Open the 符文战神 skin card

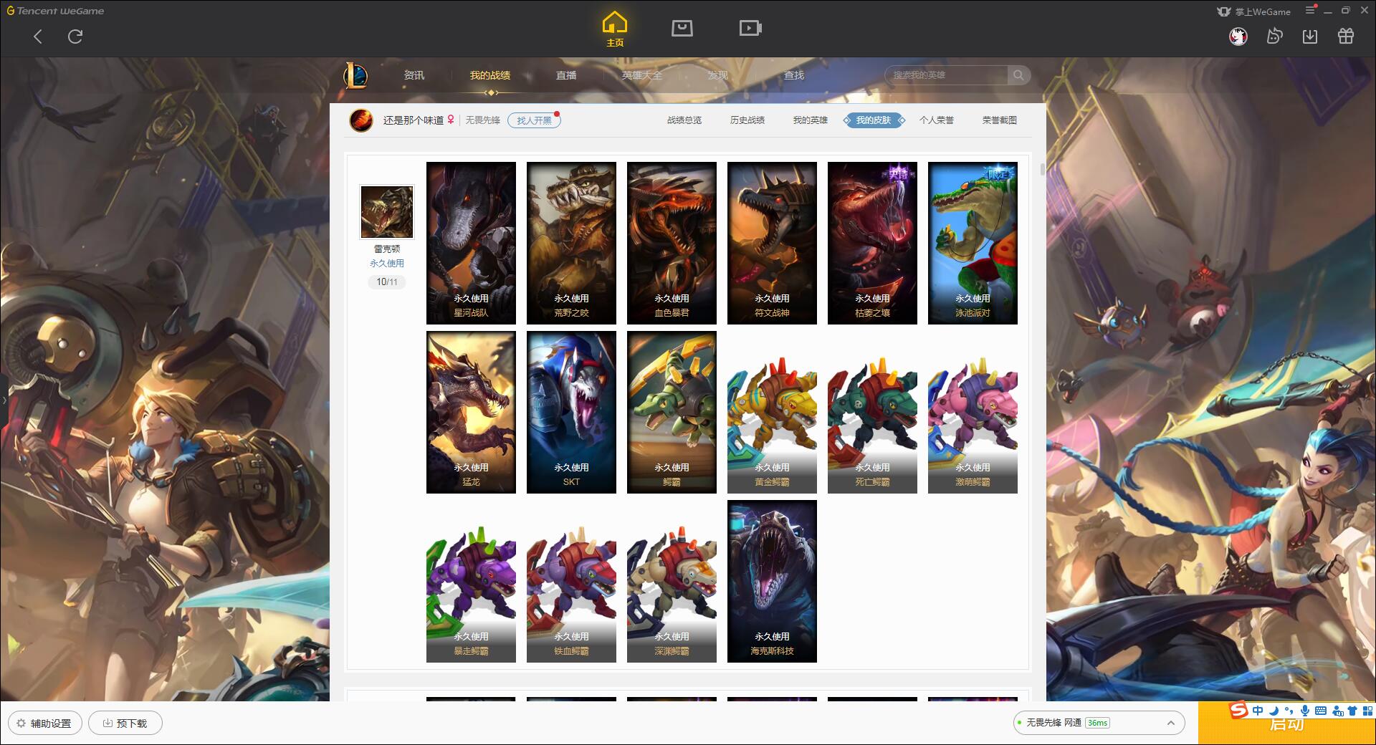pyautogui.click(x=772, y=243)
